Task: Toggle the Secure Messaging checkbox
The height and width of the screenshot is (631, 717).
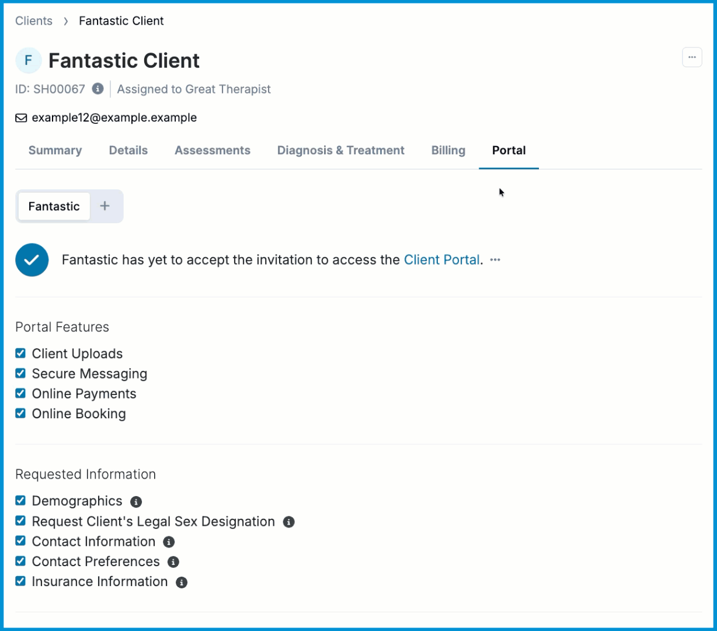Action: [x=20, y=373]
